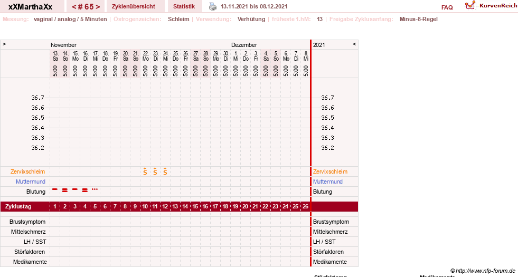Click the right Muttermund label
The image size is (518, 277).
tap(328, 182)
